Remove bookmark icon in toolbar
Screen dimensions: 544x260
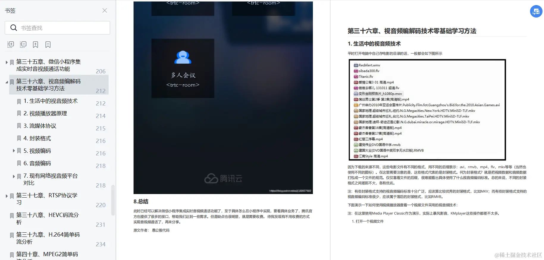(48, 45)
